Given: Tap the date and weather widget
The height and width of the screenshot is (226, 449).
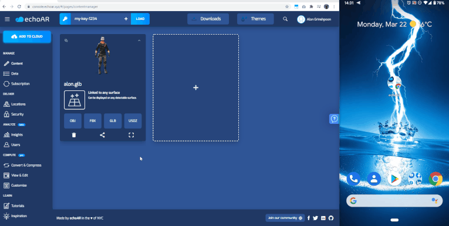Looking at the screenshot, I should coord(394,24).
